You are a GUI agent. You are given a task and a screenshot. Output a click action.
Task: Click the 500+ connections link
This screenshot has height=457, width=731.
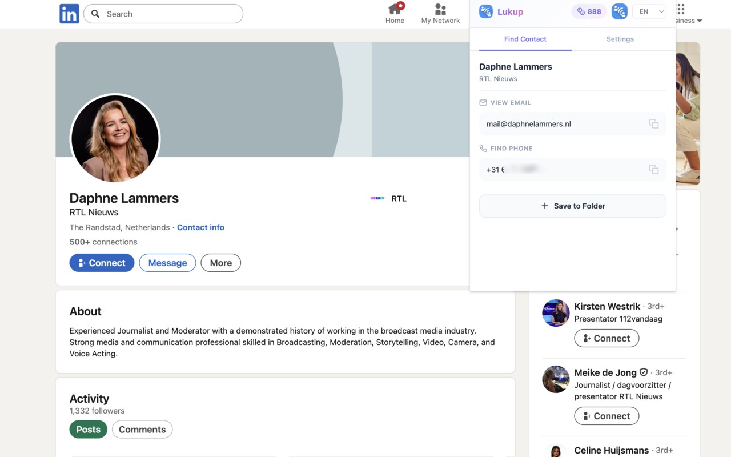click(x=103, y=242)
